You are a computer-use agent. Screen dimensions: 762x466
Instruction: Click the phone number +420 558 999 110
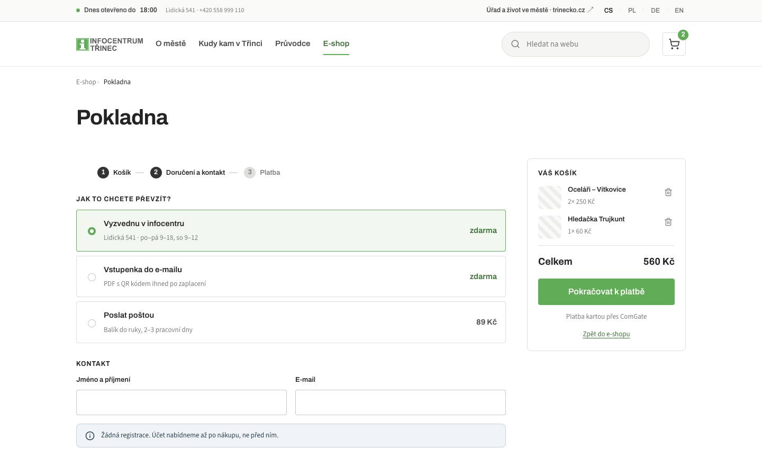[x=222, y=10]
